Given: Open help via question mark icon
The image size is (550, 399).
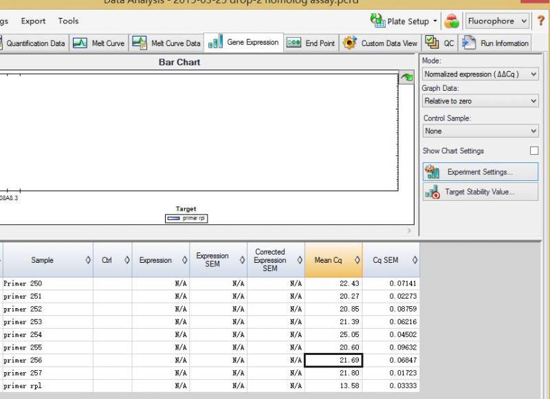Looking at the screenshot, I should [x=541, y=21].
